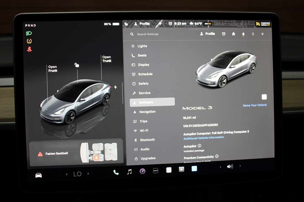
Task: Click Additional Vehicle Information link
Action: [x=204, y=138]
